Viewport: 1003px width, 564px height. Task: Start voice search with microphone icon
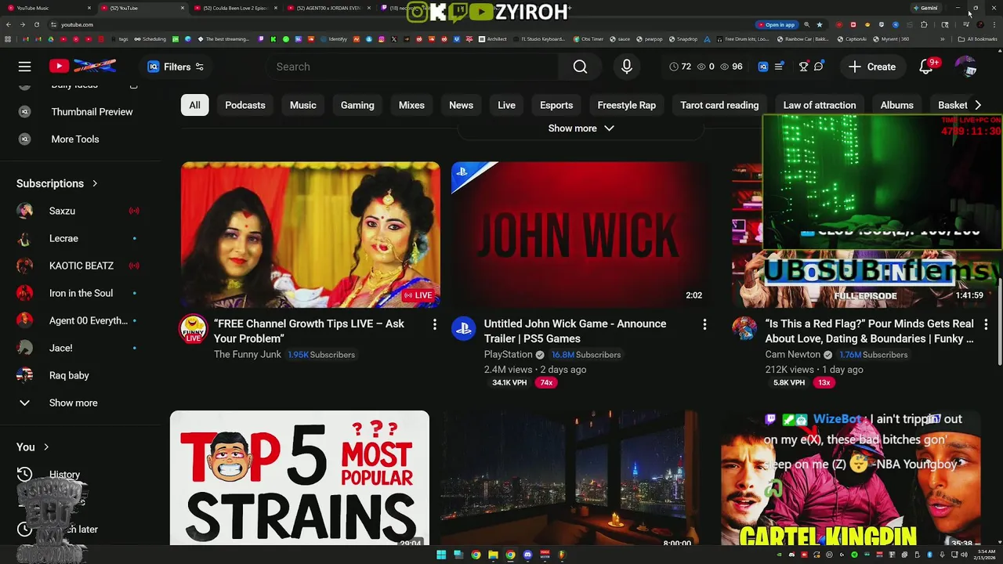[627, 67]
